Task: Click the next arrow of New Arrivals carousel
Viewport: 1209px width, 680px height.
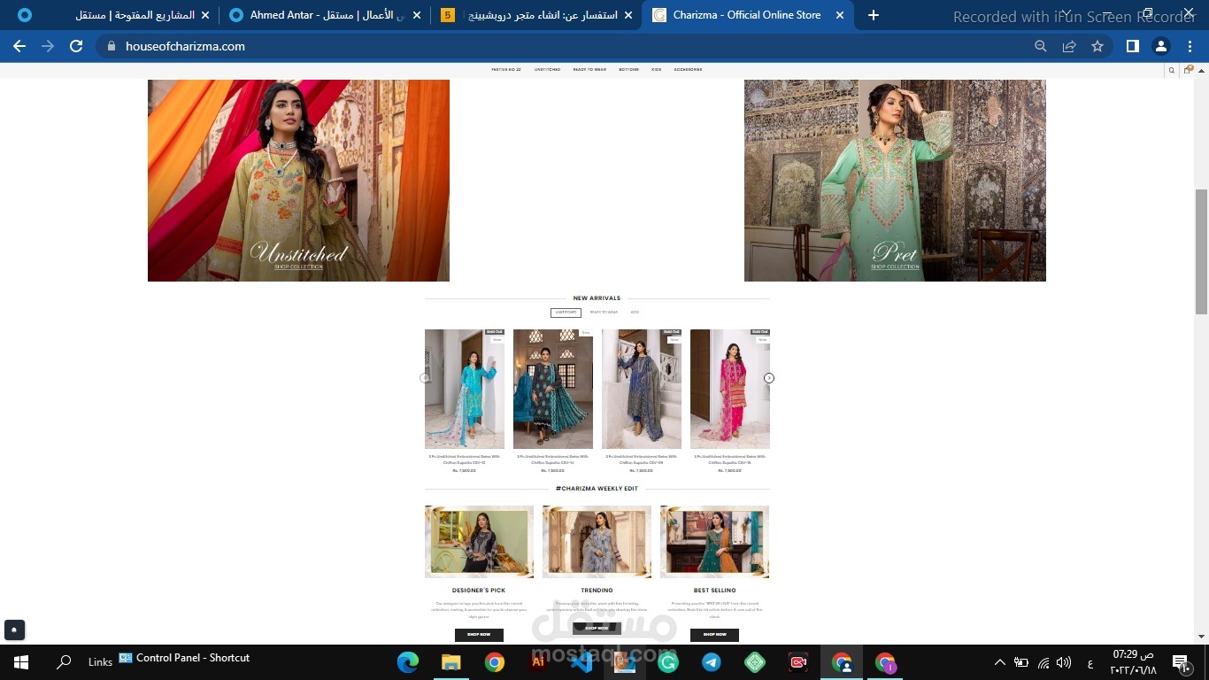Action: 769,378
